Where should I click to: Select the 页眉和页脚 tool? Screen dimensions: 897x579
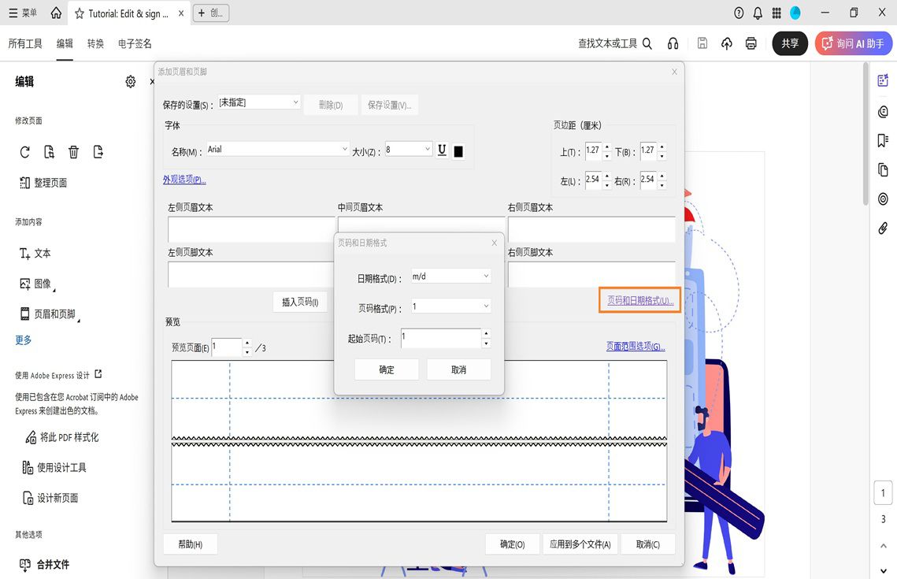pos(49,314)
